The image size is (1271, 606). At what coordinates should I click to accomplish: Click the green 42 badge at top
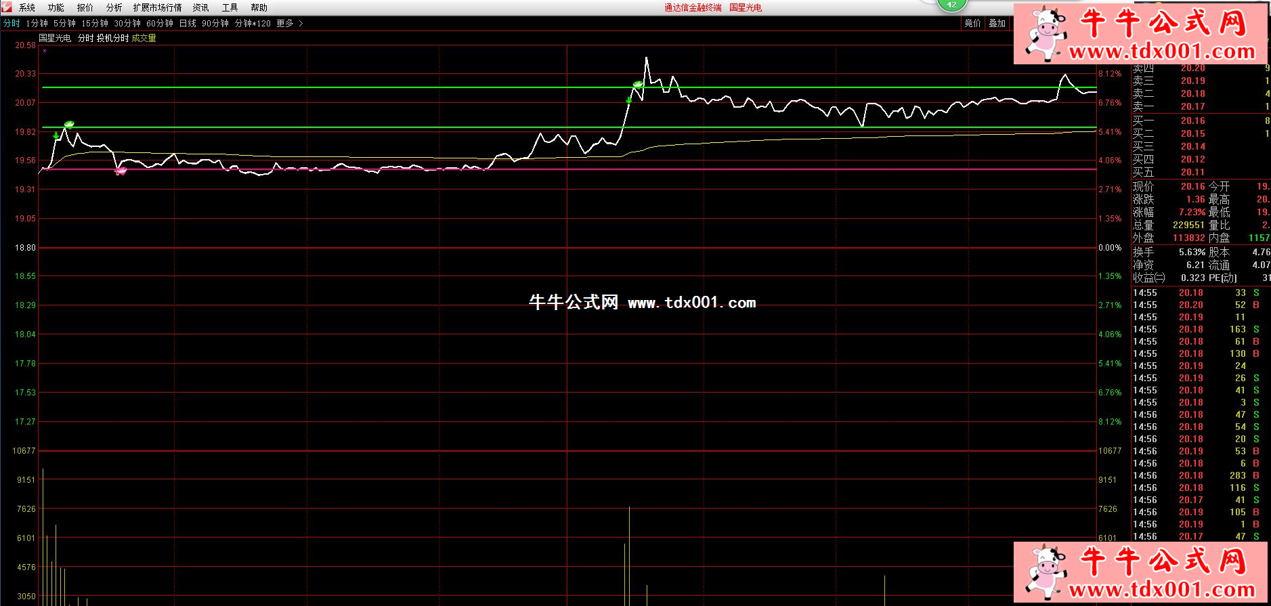(x=951, y=5)
